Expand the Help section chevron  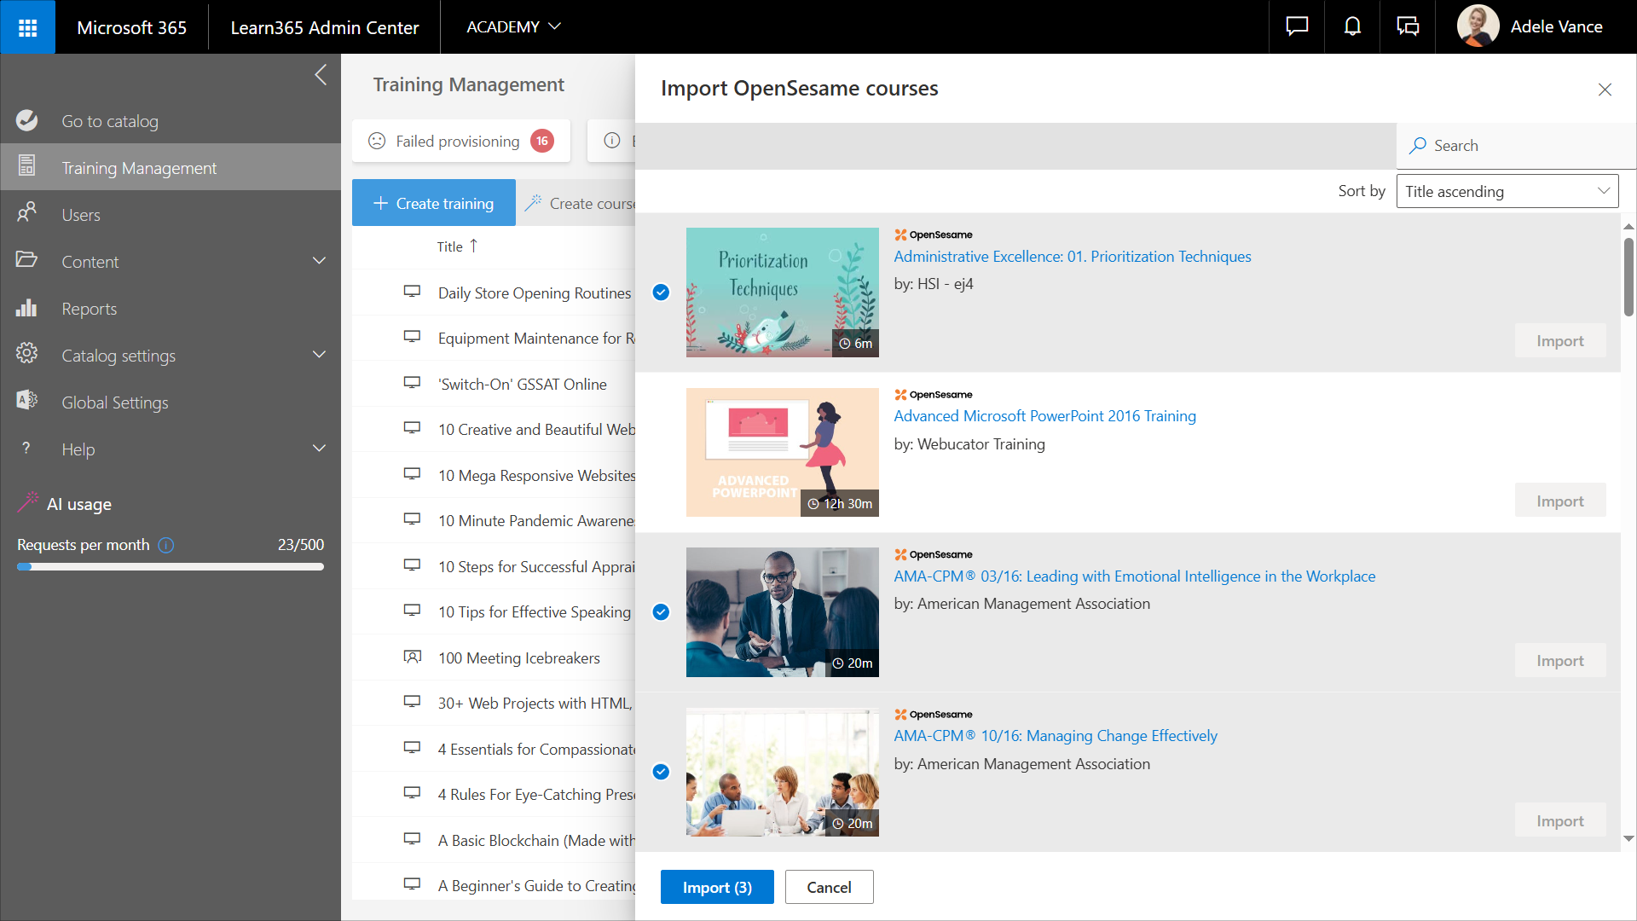click(320, 449)
